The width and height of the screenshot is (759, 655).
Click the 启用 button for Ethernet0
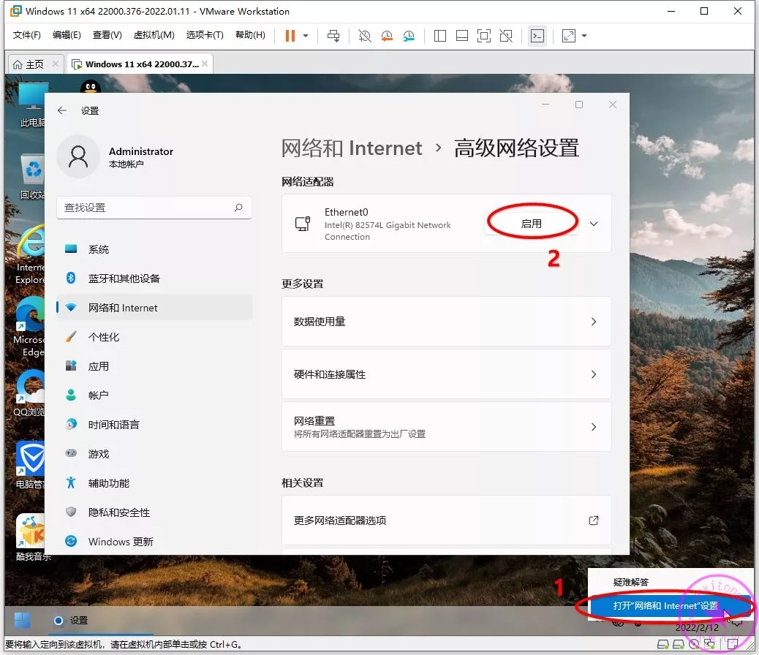(531, 224)
